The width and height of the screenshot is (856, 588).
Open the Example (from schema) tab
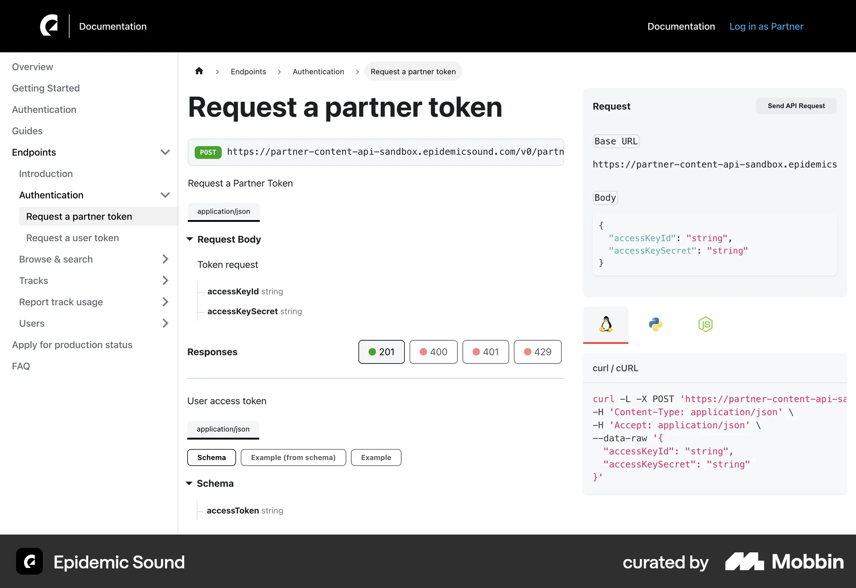(293, 457)
